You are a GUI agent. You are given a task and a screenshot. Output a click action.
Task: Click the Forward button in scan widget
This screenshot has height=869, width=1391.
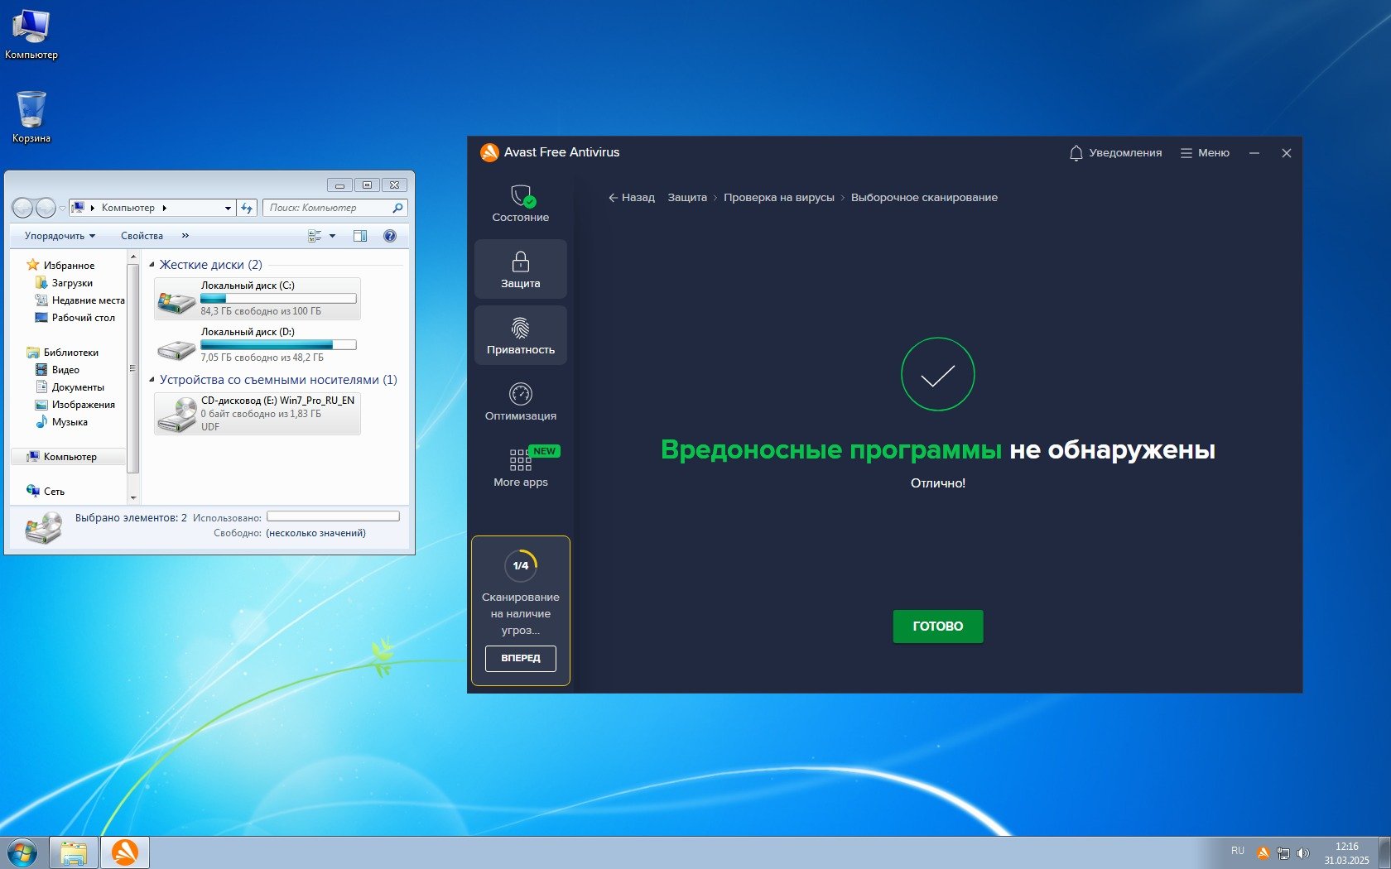coord(520,658)
